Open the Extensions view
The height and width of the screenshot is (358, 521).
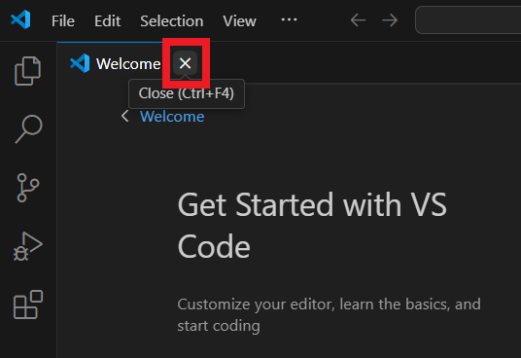(x=28, y=304)
